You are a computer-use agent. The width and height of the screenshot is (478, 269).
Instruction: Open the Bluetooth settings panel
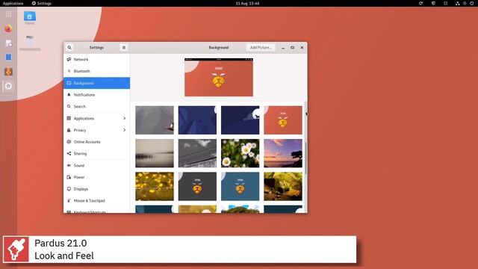[x=96, y=71]
